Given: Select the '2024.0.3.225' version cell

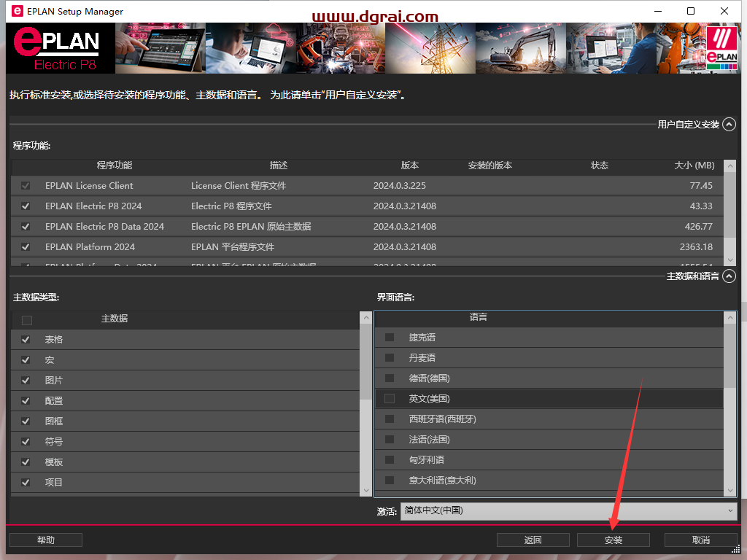Looking at the screenshot, I should [399, 186].
